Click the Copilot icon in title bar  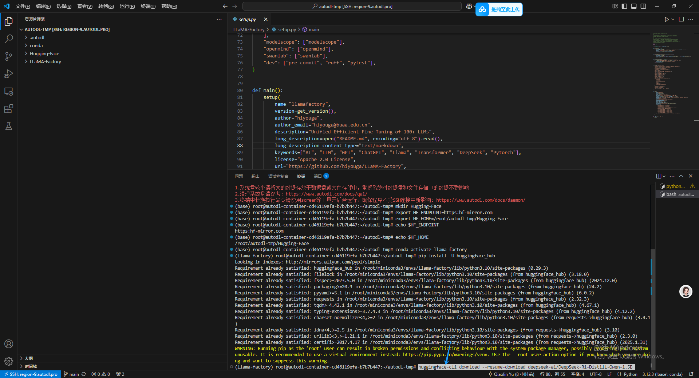click(x=469, y=6)
